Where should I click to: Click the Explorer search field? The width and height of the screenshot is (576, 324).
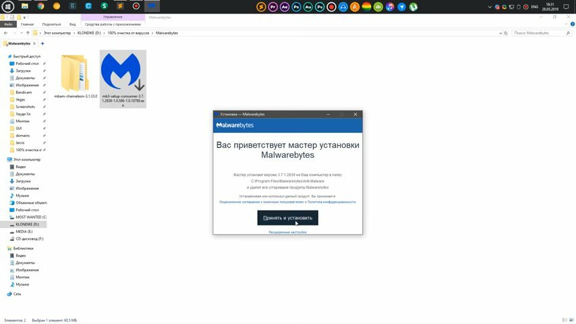click(x=542, y=33)
